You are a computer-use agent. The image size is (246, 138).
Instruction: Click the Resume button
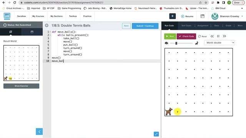click(187, 16)
